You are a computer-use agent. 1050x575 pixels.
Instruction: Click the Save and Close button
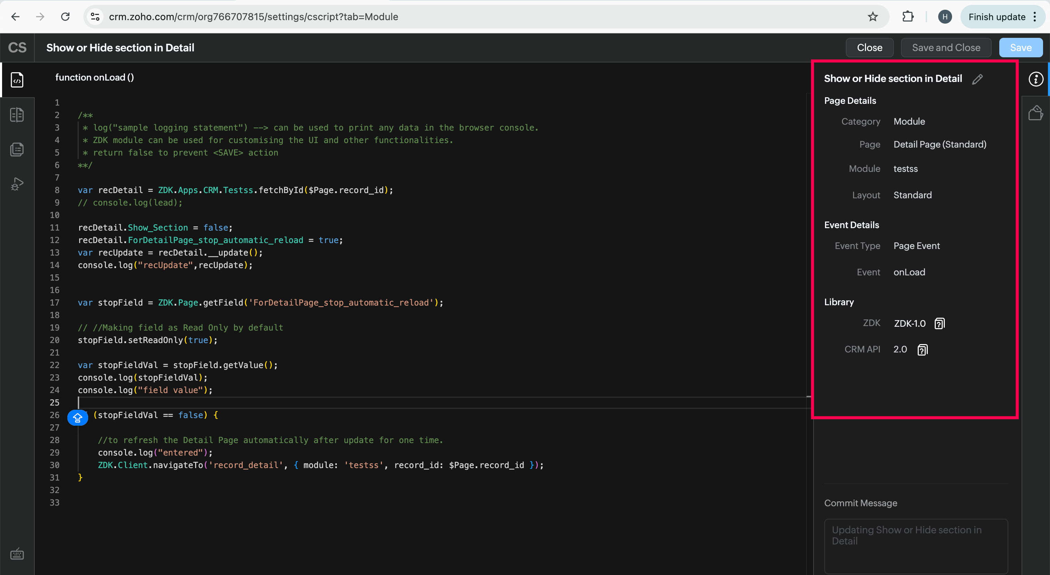(x=946, y=48)
